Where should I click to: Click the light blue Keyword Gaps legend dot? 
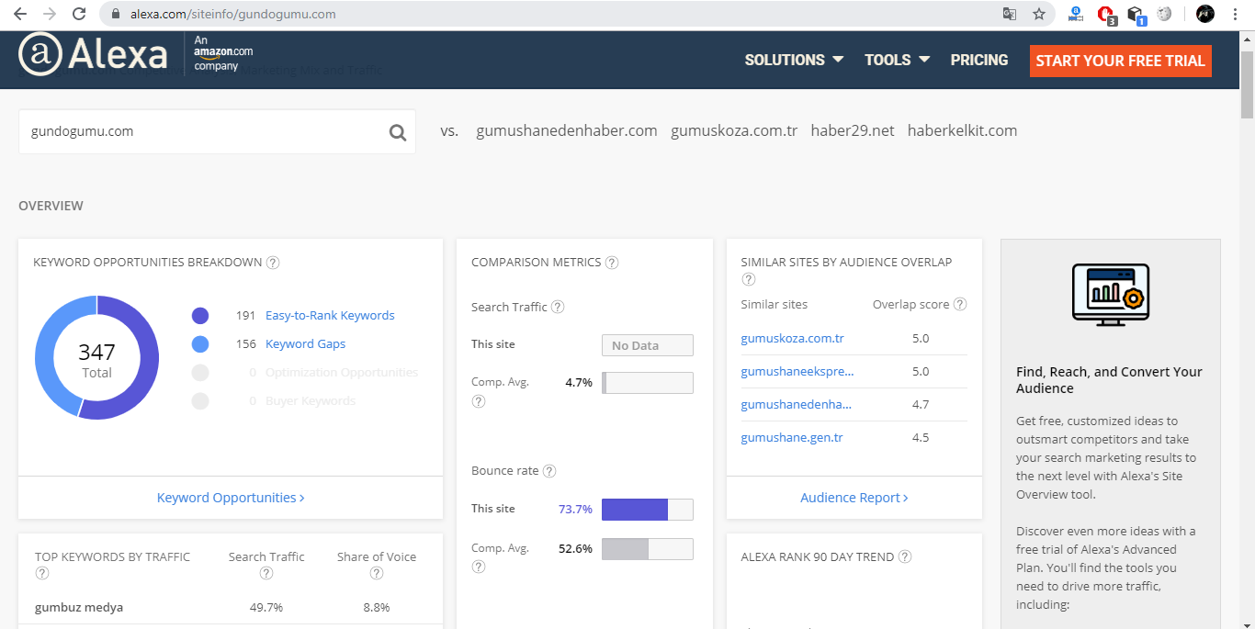click(200, 344)
